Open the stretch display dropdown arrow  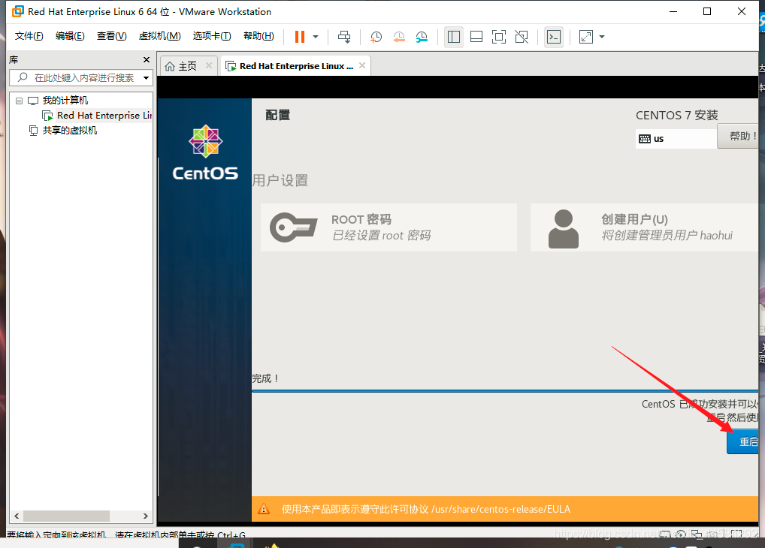click(x=602, y=37)
